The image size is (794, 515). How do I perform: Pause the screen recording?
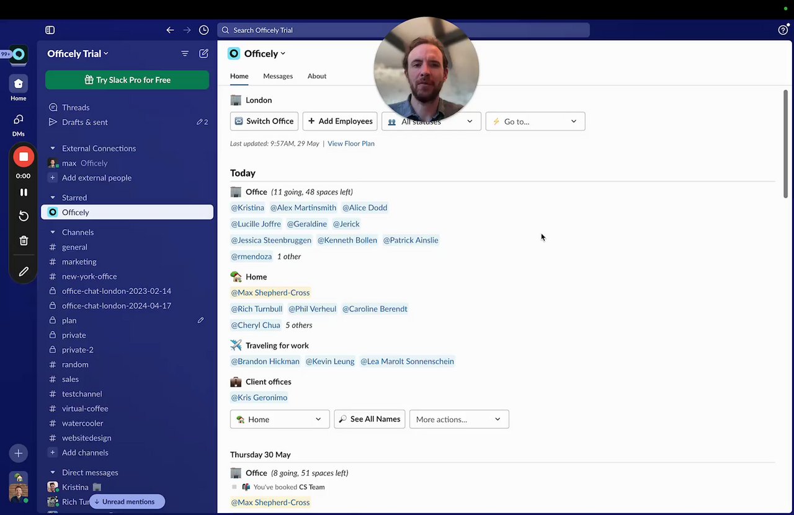[24, 192]
